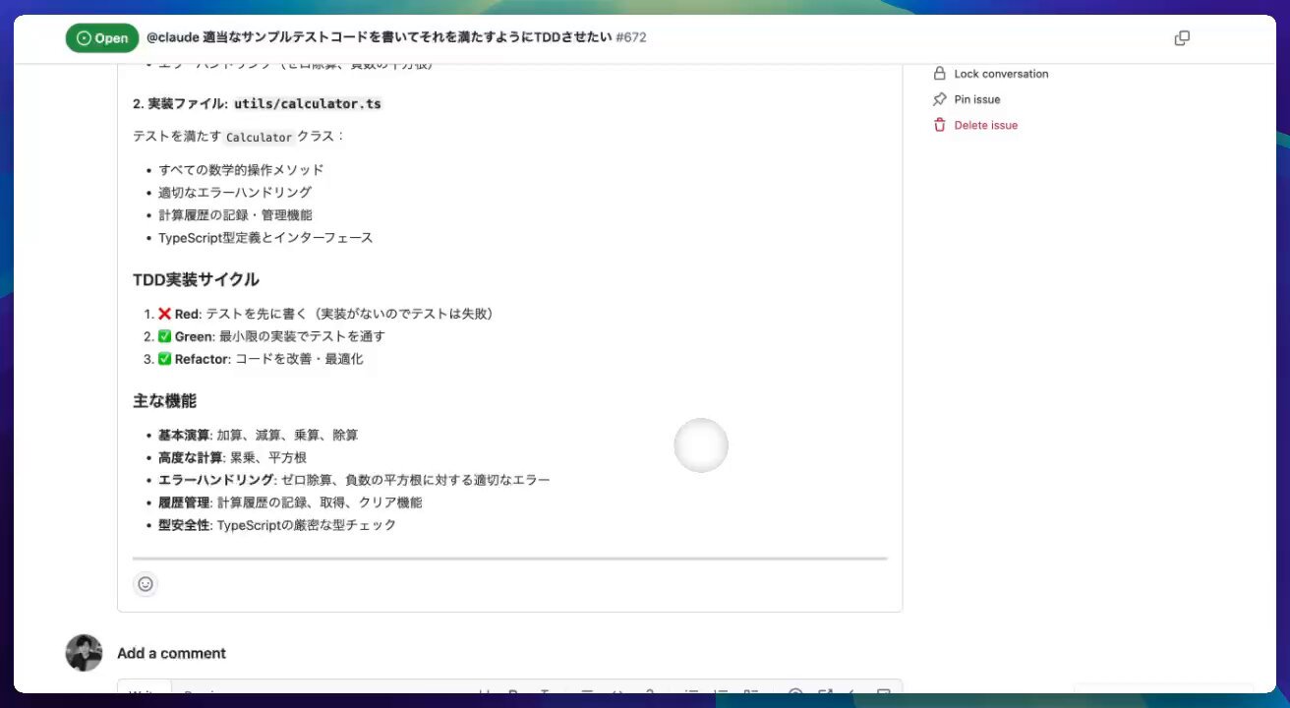Open the Lock conversation link

tap(1001, 74)
